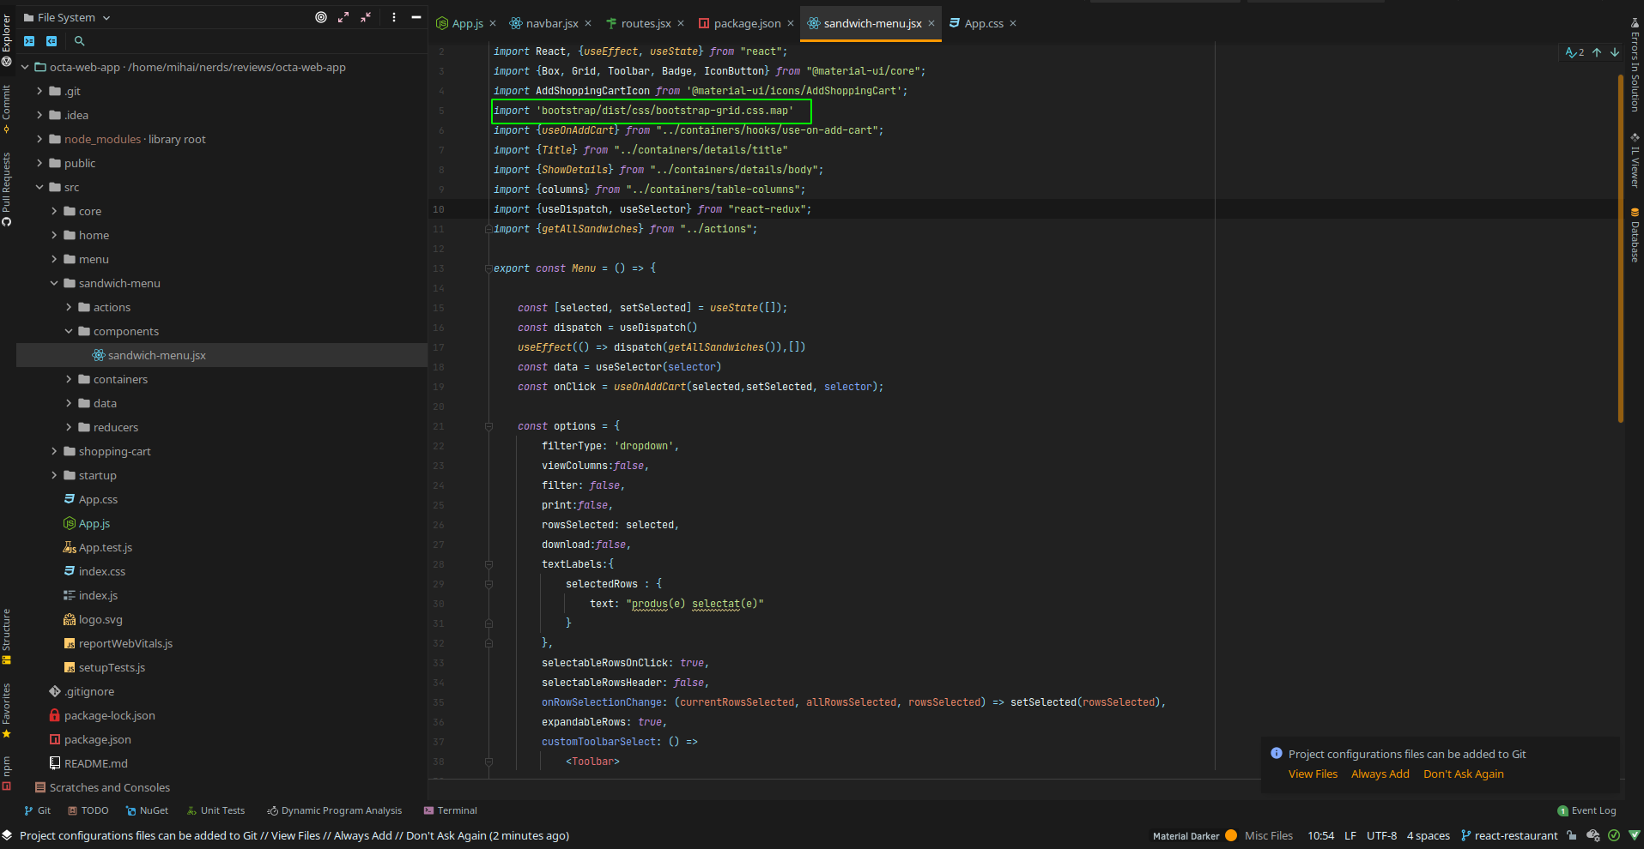The height and width of the screenshot is (849, 1644).
Task: Open the Structure side panel
Action: pyautogui.click(x=7, y=636)
